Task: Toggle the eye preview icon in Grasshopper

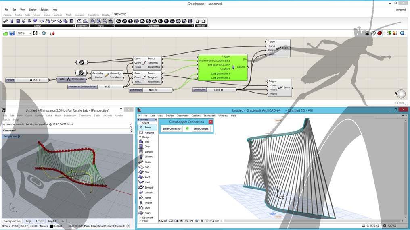Action: [x=44, y=33]
